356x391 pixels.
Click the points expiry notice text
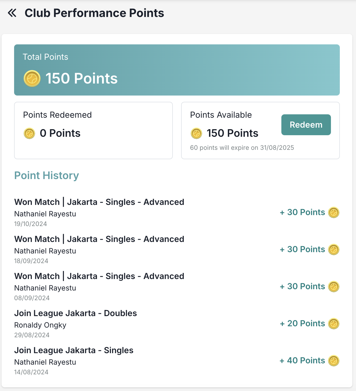(x=242, y=148)
